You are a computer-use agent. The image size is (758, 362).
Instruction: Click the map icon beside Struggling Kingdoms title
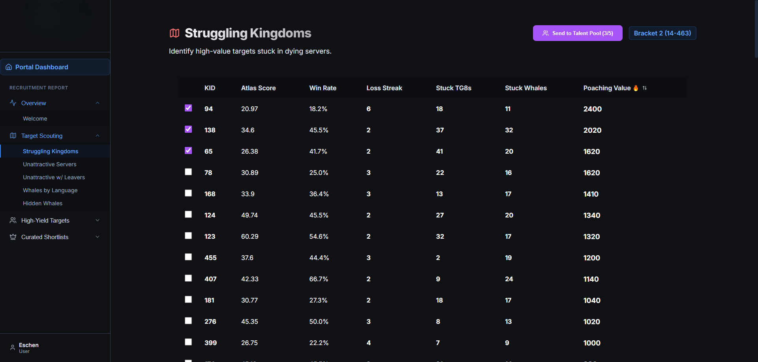[x=174, y=33]
